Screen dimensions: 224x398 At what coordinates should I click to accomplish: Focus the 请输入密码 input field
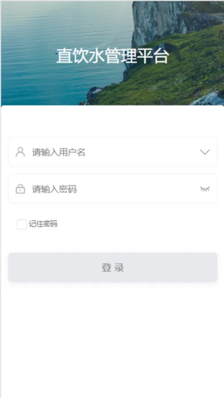[x=113, y=189]
